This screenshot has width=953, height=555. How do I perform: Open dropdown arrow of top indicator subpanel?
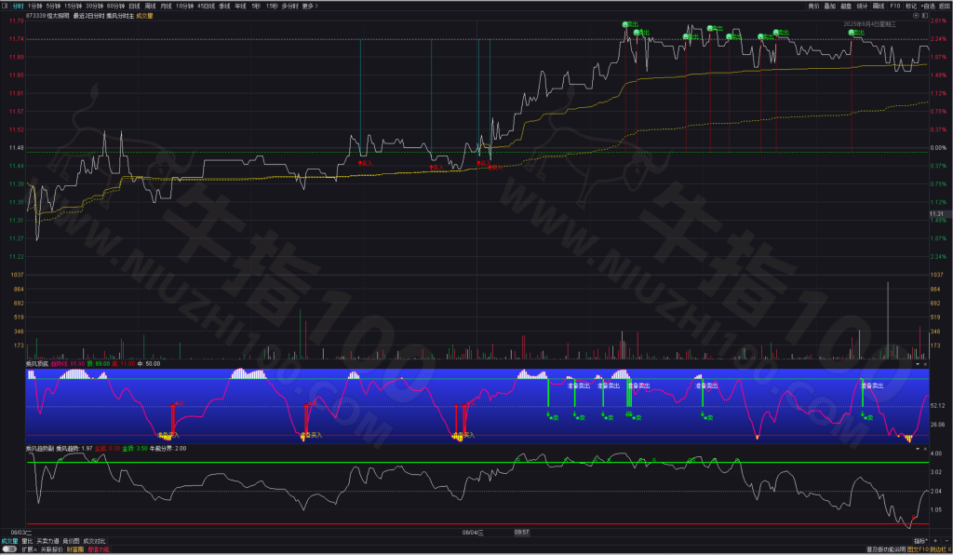tap(917, 364)
